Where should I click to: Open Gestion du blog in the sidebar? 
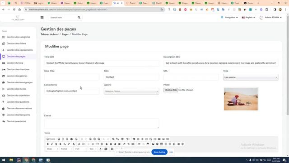pyautogui.click(x=15, y=63)
